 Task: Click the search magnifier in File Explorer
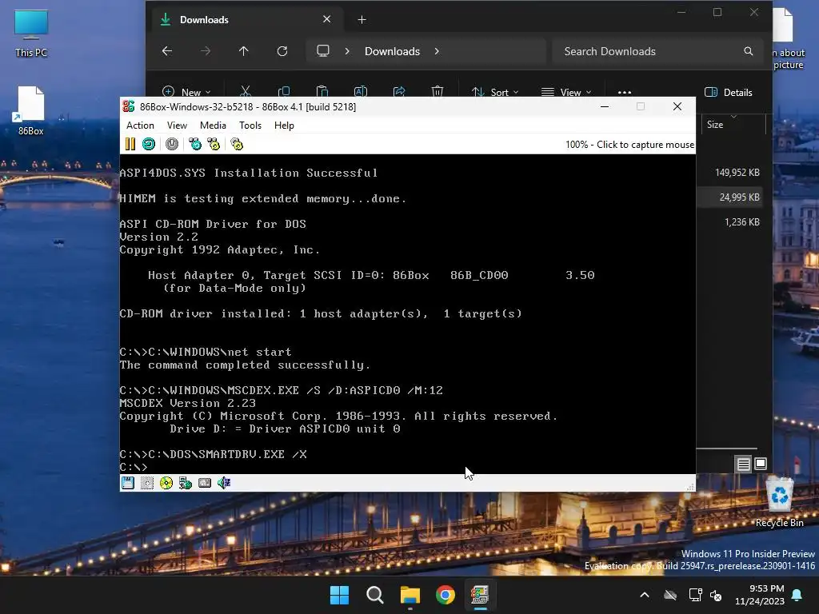pos(749,51)
